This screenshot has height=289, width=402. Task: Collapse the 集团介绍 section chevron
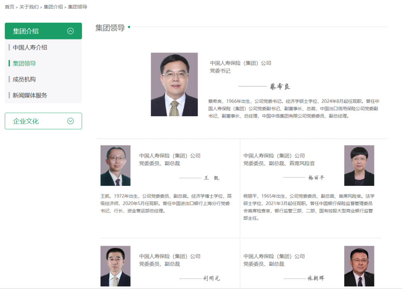[70, 31]
